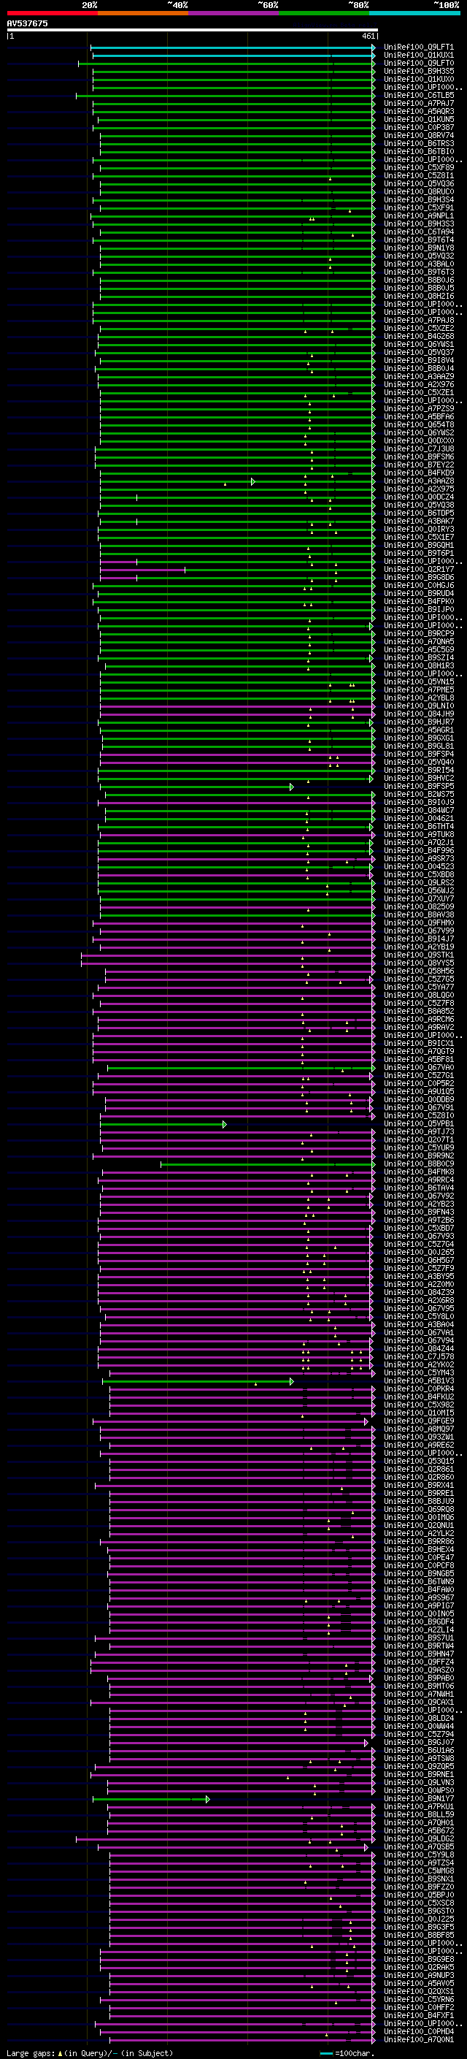Select label UniRef100_Q5VQ40
Viewport: 467px width, 2059px height.
coord(419,761)
